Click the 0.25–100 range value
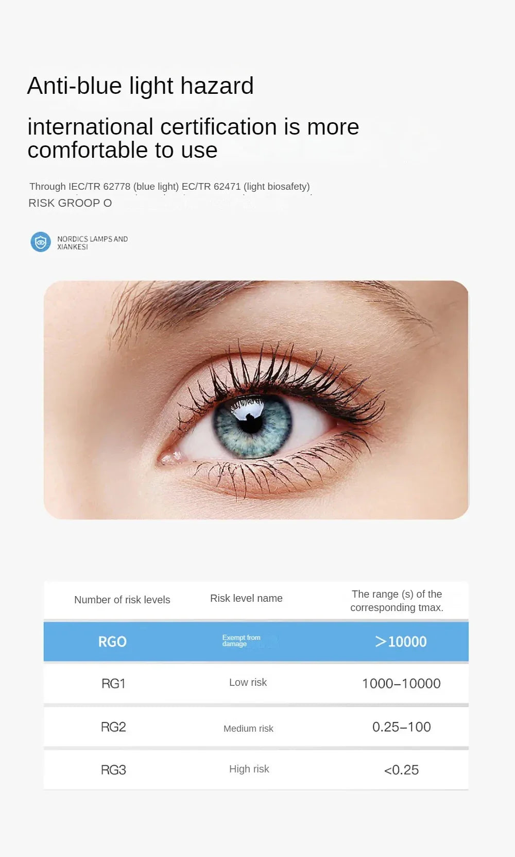This screenshot has width=515, height=857. tap(402, 727)
